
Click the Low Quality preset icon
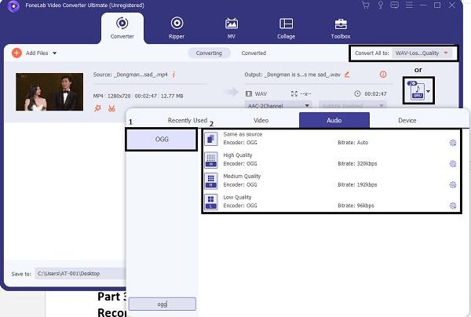pyautogui.click(x=211, y=202)
